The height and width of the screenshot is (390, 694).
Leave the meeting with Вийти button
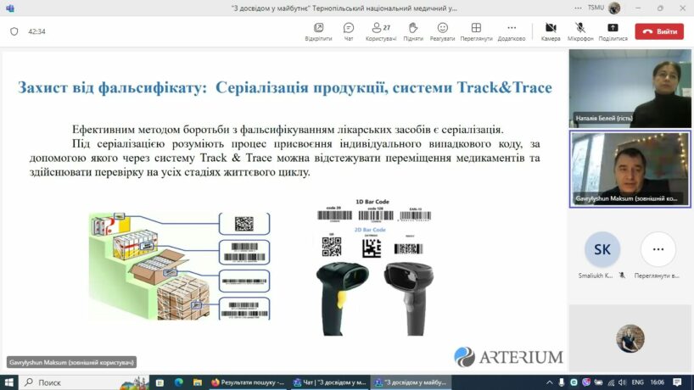(660, 31)
